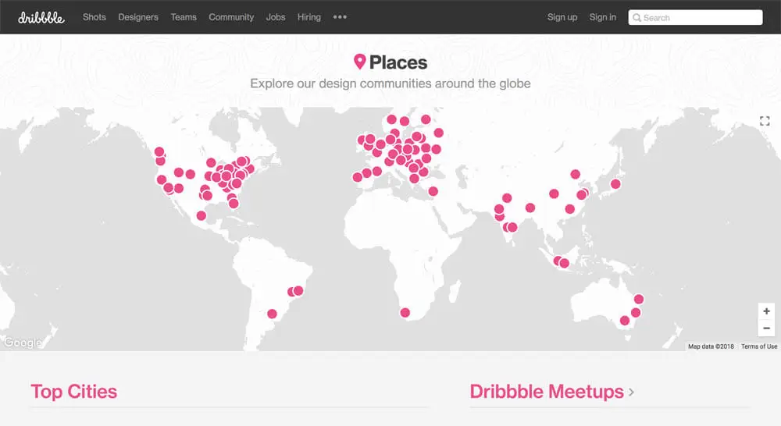781x426 pixels.
Task: Open the Shots menu item
Action: (x=95, y=17)
